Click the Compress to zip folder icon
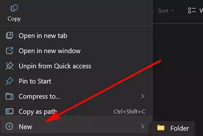Image resolution: width=203 pixels, height=136 pixels. (10, 96)
